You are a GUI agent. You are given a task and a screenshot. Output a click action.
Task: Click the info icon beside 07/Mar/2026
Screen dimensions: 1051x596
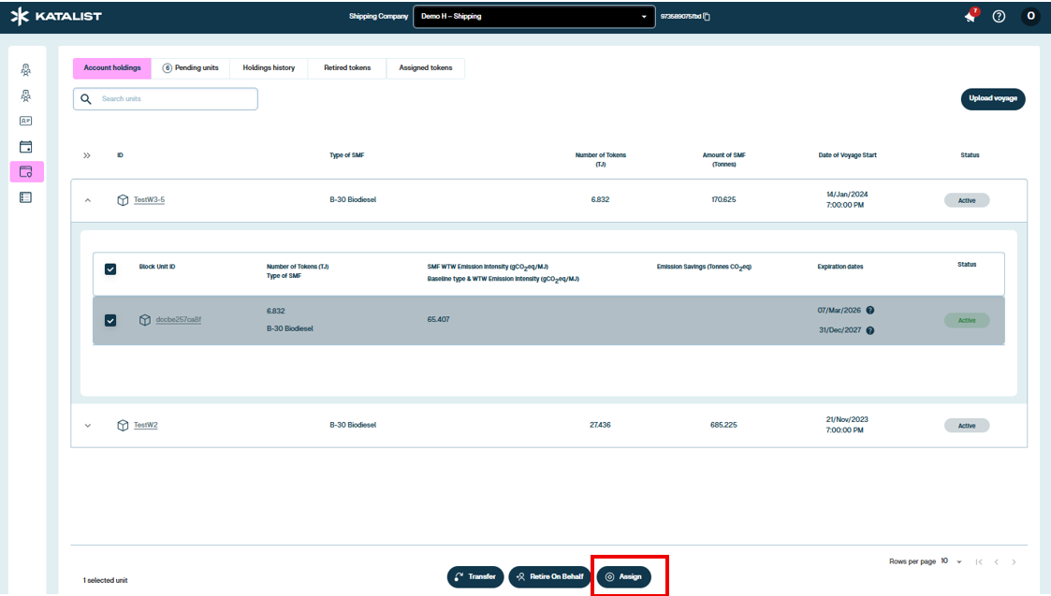click(870, 311)
